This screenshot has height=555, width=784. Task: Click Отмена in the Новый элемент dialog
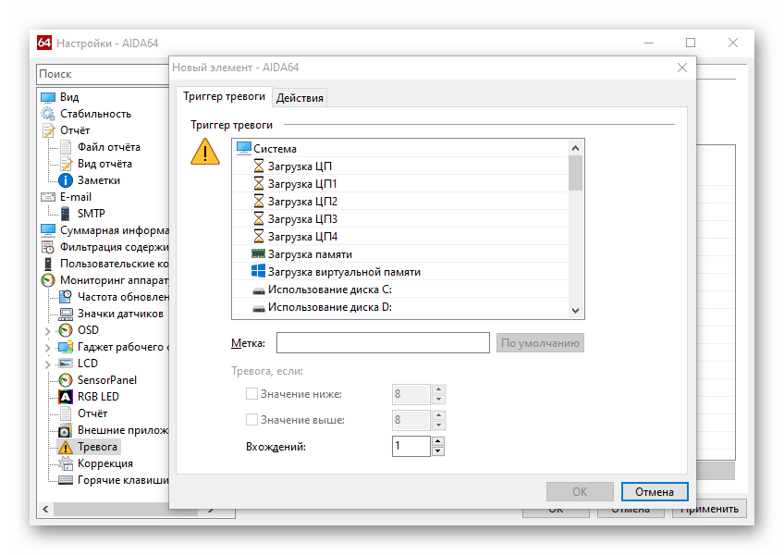pyautogui.click(x=655, y=492)
